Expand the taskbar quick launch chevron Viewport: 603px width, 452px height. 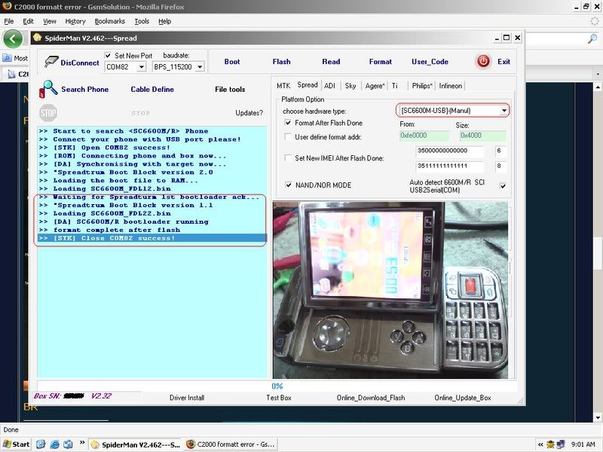tap(82, 443)
